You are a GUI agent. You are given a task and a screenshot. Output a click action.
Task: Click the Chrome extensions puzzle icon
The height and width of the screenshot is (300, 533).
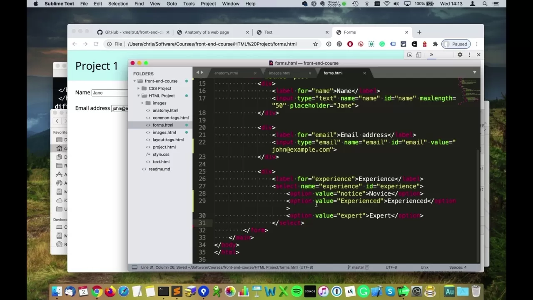[x=435, y=44]
